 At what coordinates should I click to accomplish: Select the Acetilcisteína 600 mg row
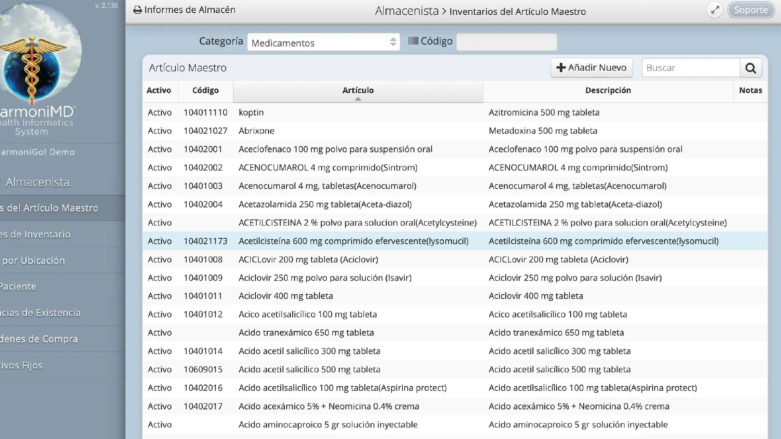pos(455,241)
